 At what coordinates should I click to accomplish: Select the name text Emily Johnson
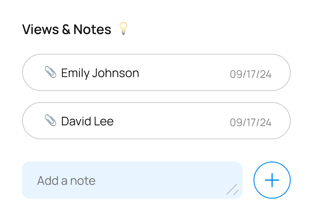(100, 73)
